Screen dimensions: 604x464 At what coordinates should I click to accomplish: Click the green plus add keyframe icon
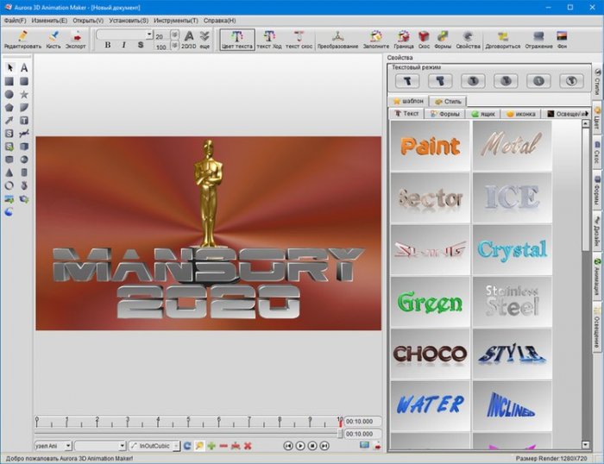click(211, 445)
